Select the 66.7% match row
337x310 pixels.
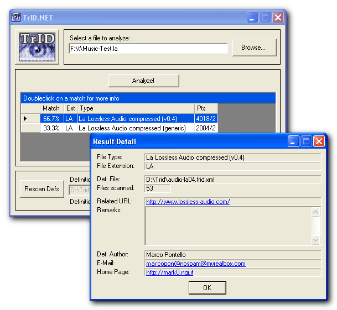click(x=120, y=118)
